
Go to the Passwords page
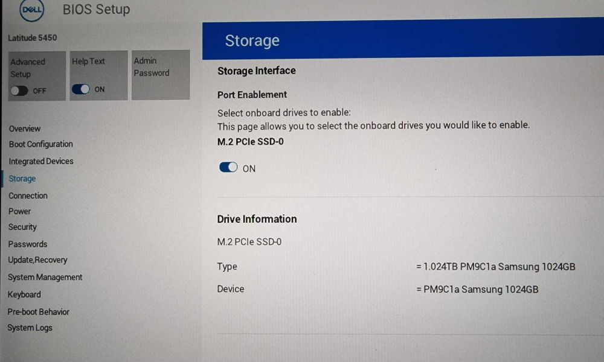[x=27, y=244]
